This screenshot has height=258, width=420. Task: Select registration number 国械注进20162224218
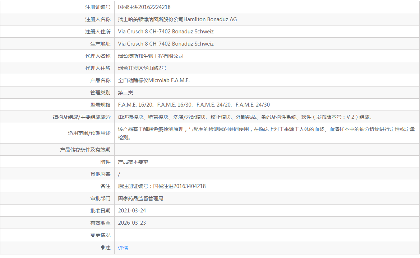coord(144,7)
